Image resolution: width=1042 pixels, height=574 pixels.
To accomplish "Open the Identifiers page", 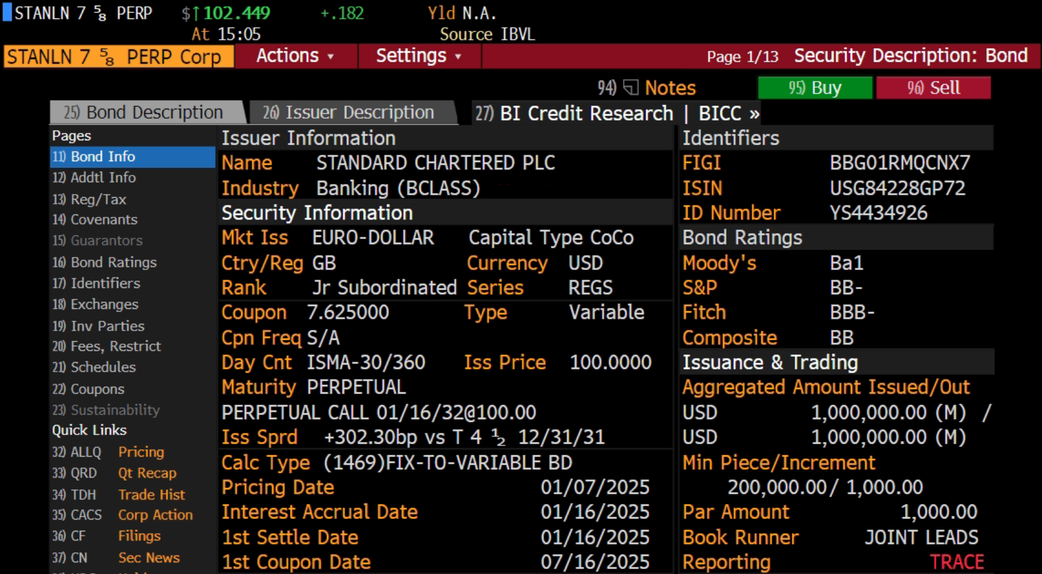I will point(96,283).
